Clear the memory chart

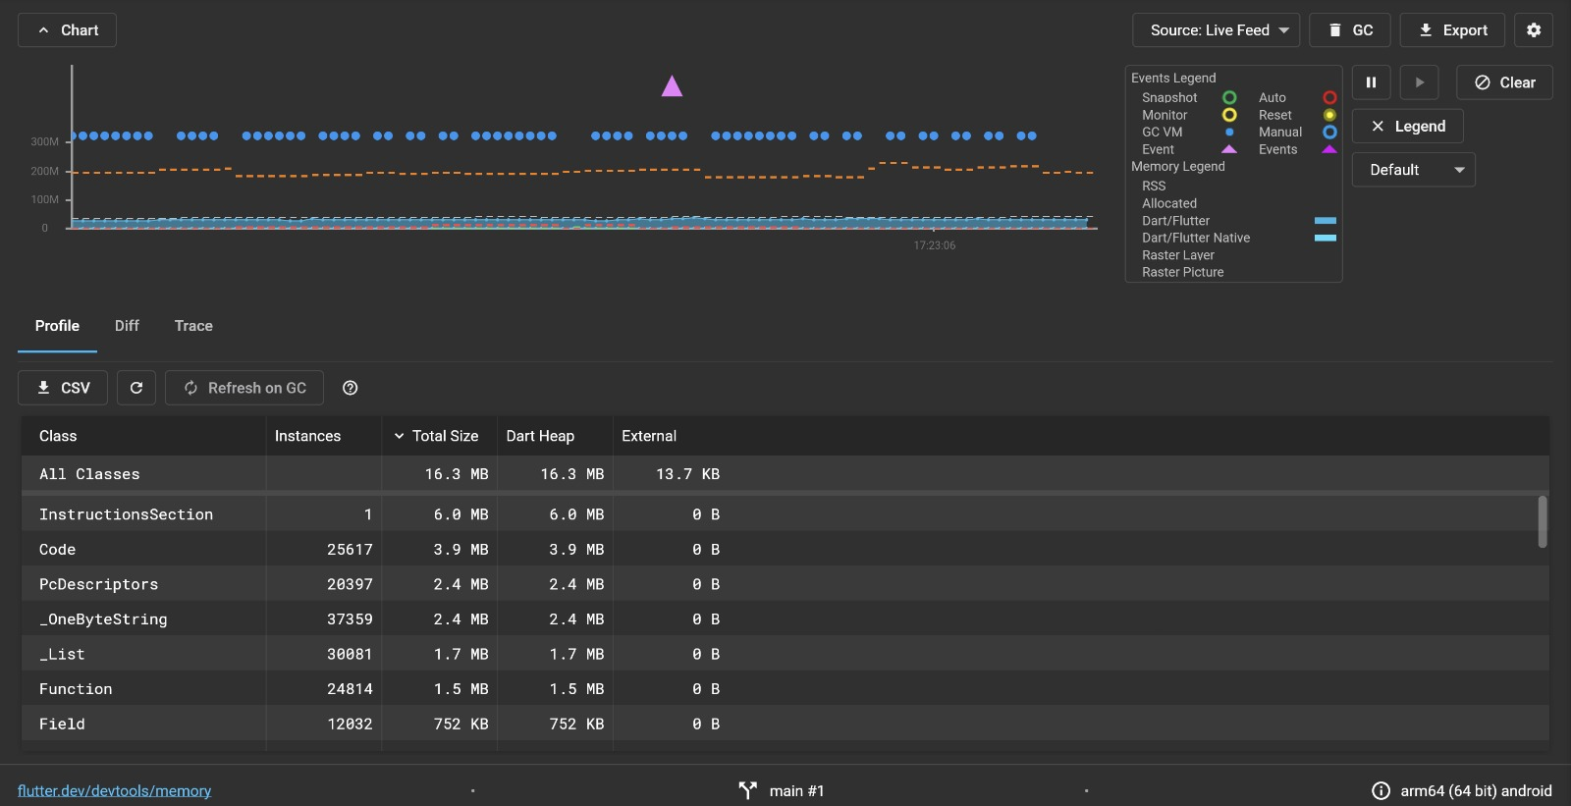(1504, 82)
